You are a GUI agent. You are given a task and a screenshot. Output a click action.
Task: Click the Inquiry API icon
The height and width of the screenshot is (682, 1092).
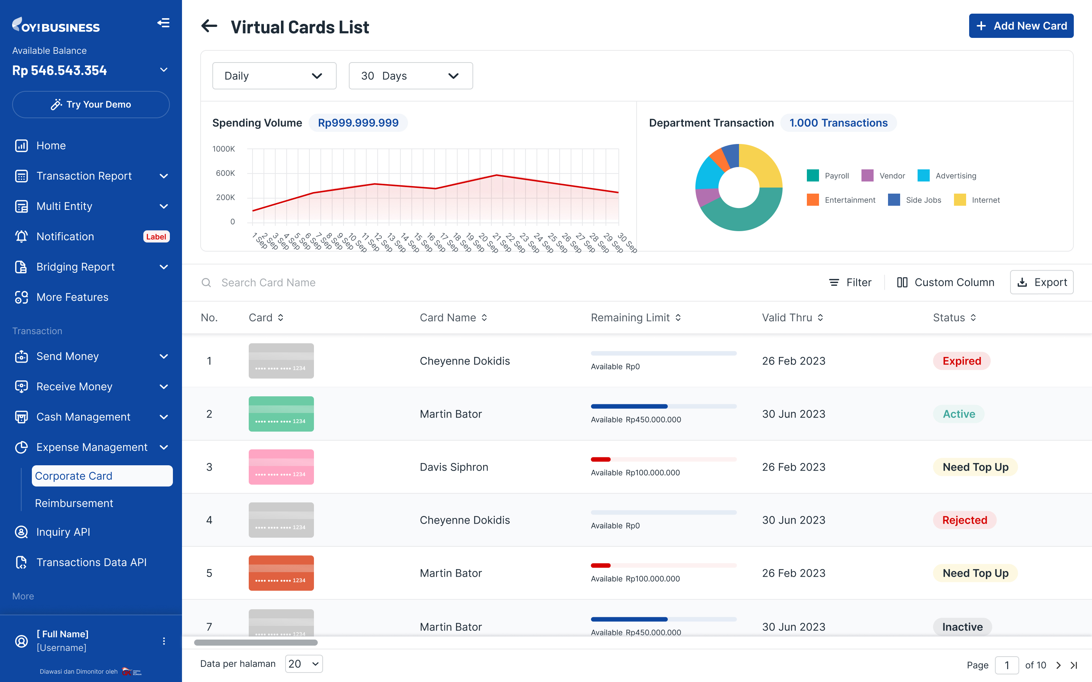(x=21, y=532)
